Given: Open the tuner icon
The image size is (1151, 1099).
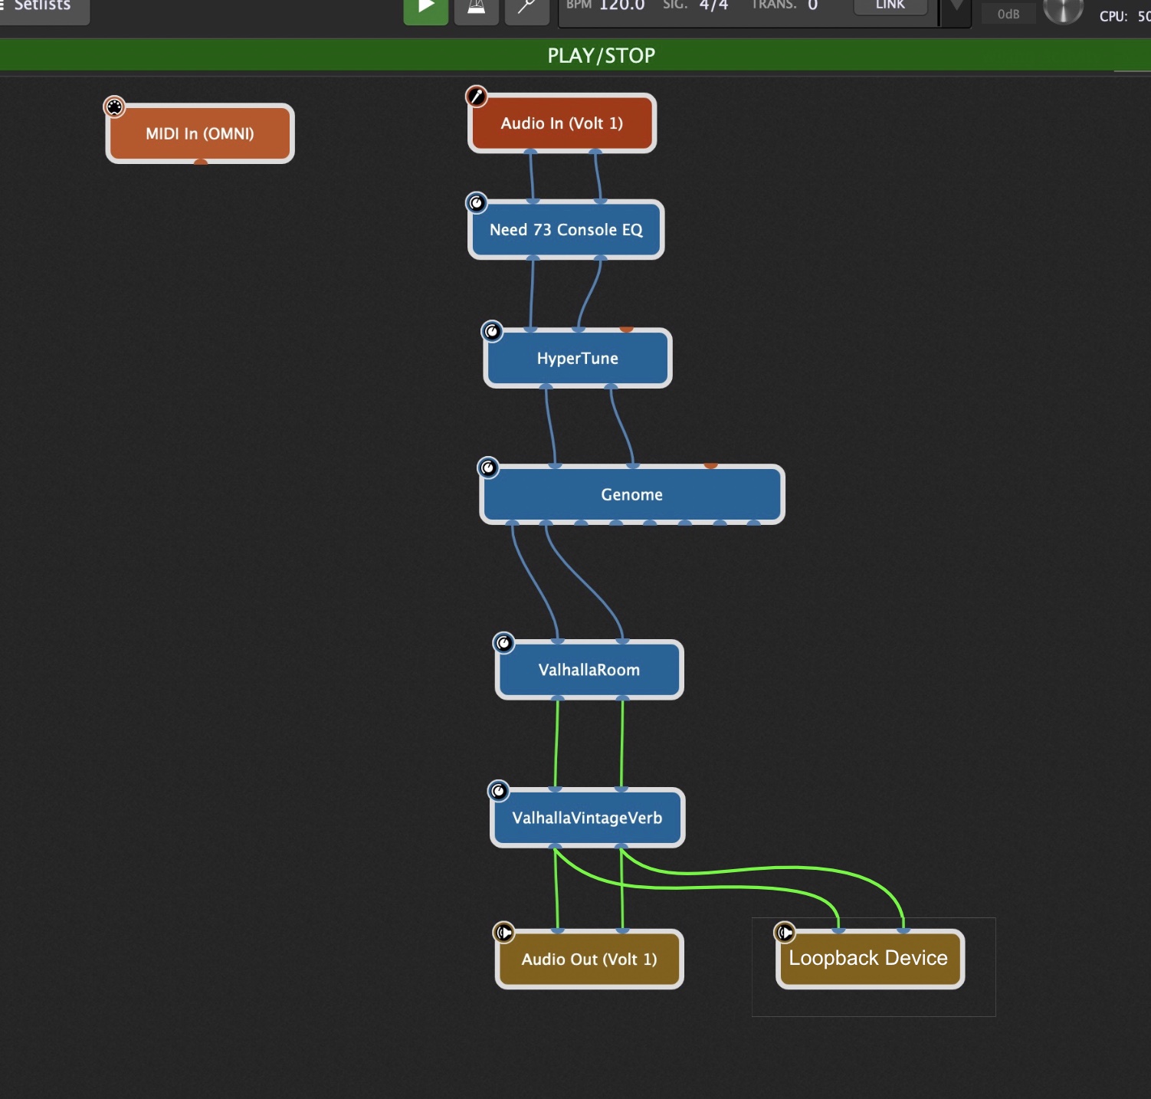Looking at the screenshot, I should pos(527,9).
